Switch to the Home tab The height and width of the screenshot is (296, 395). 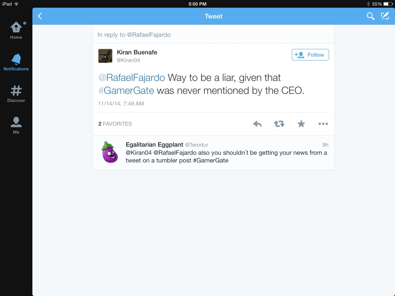pos(16,31)
